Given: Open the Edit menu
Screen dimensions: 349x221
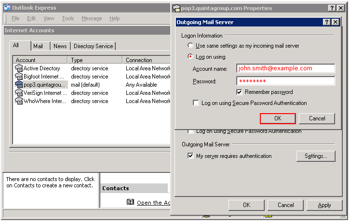Looking at the screenshot, I should [31, 18].
